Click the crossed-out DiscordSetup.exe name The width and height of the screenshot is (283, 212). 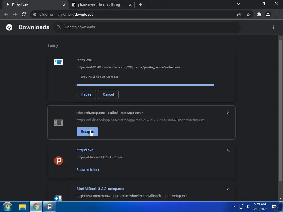click(91, 113)
